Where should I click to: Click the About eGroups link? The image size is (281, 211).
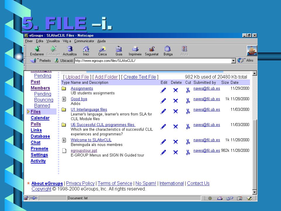[47, 183]
